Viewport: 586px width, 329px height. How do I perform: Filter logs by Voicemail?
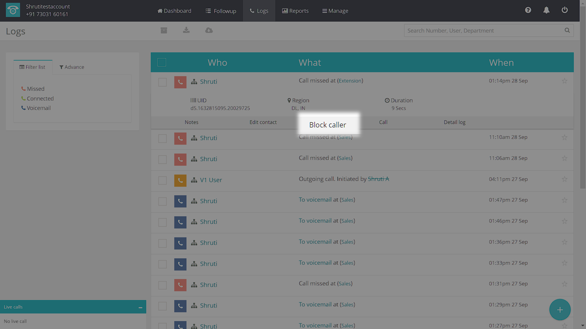click(x=38, y=108)
